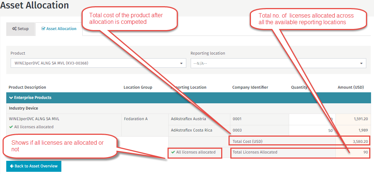Collapse the Enterprise Products section

pyautogui.click(x=11, y=98)
